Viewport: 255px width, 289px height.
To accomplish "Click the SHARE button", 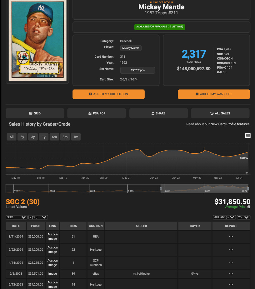I will point(158,113).
